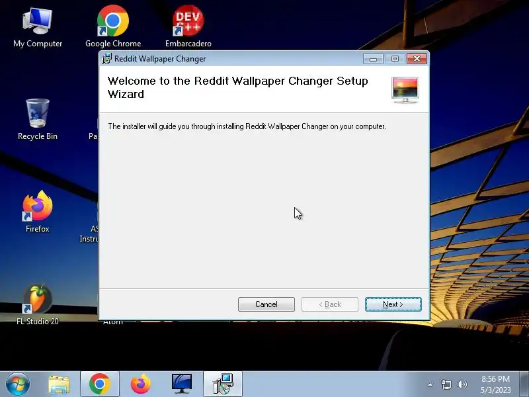Select the Google Chrome desktop shortcut

[113, 27]
